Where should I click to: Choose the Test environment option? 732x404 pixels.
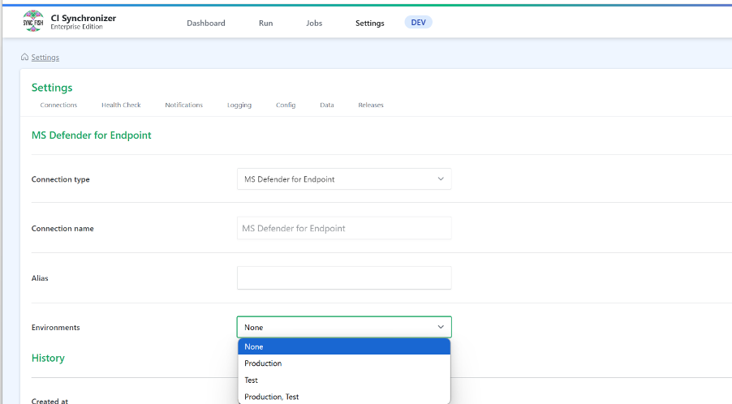coord(344,380)
